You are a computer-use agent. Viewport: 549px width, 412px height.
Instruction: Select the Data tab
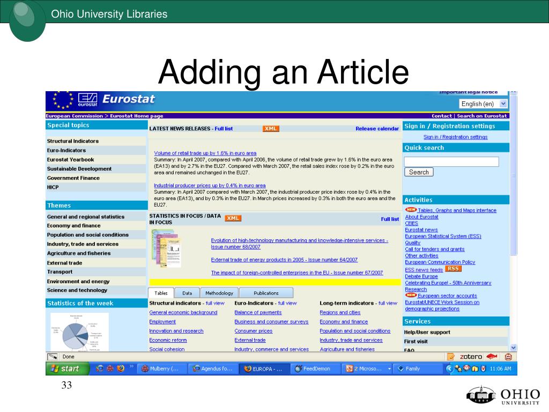tap(187, 293)
